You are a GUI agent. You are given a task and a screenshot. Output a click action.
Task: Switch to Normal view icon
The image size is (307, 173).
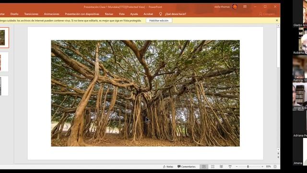tap(204, 167)
